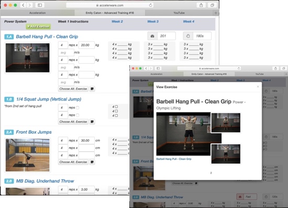
Task: Check second reps checkbox for 1/4 Squat Jump
Action: click(77, 115)
